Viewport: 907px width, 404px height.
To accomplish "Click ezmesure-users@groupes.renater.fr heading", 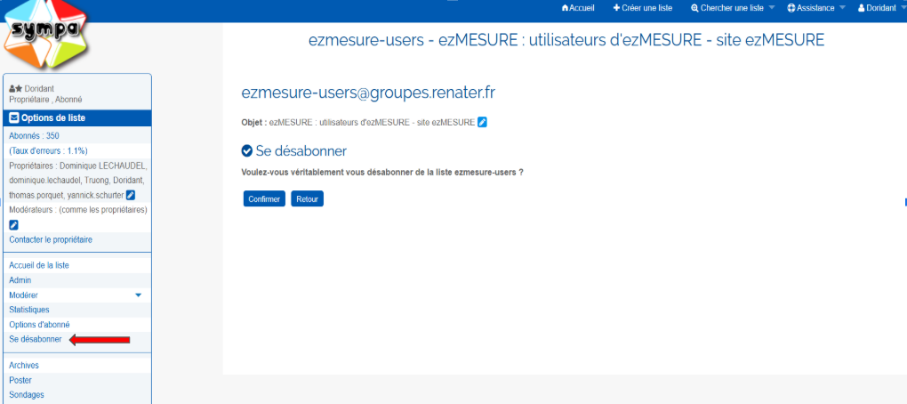I will pos(368,93).
